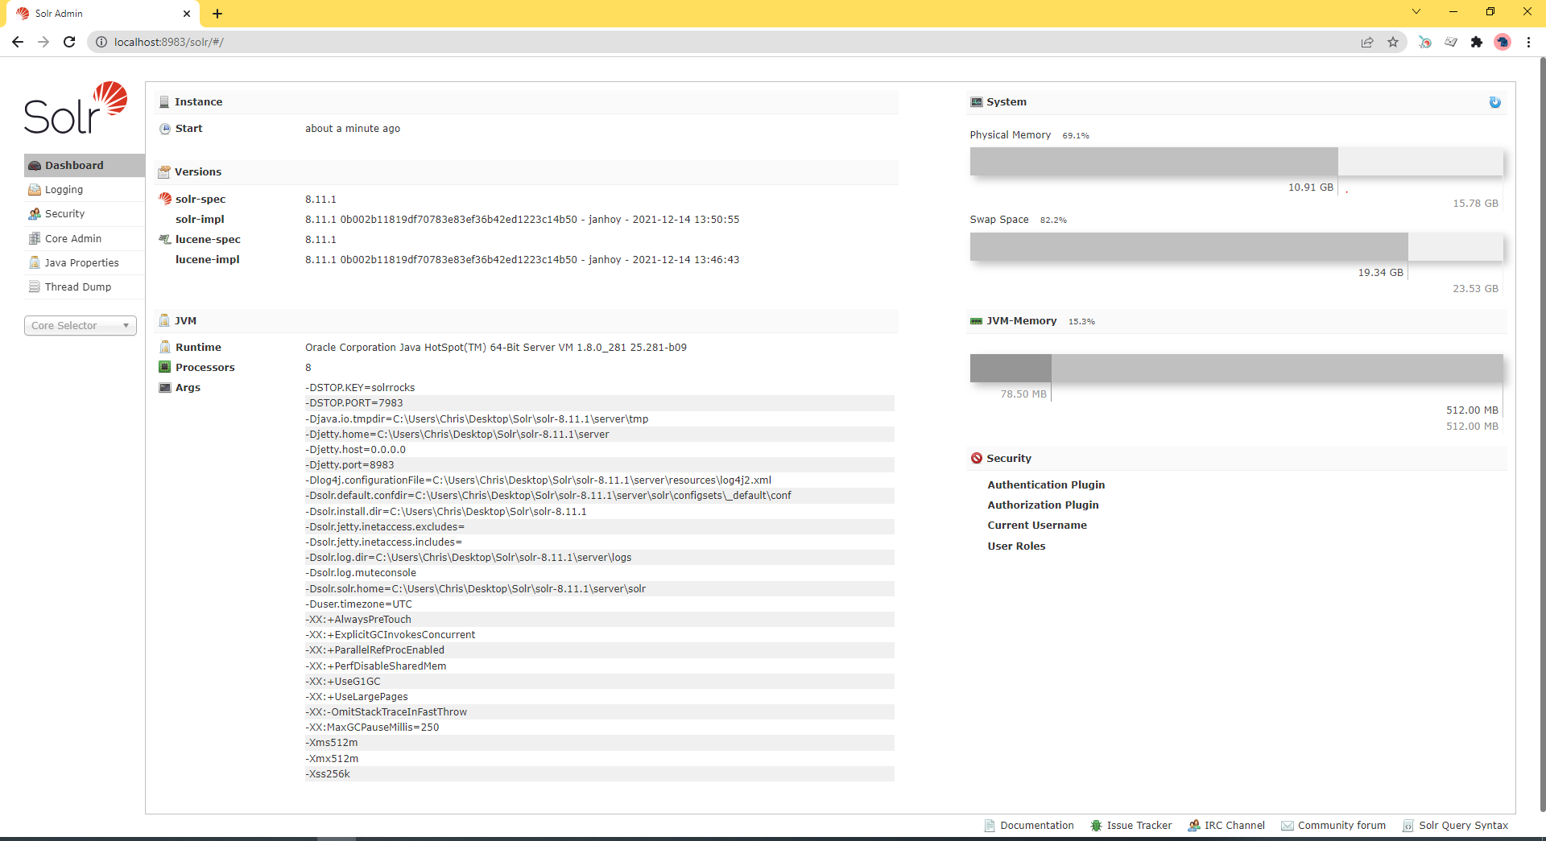Click the Core Admin building icon

click(x=35, y=238)
